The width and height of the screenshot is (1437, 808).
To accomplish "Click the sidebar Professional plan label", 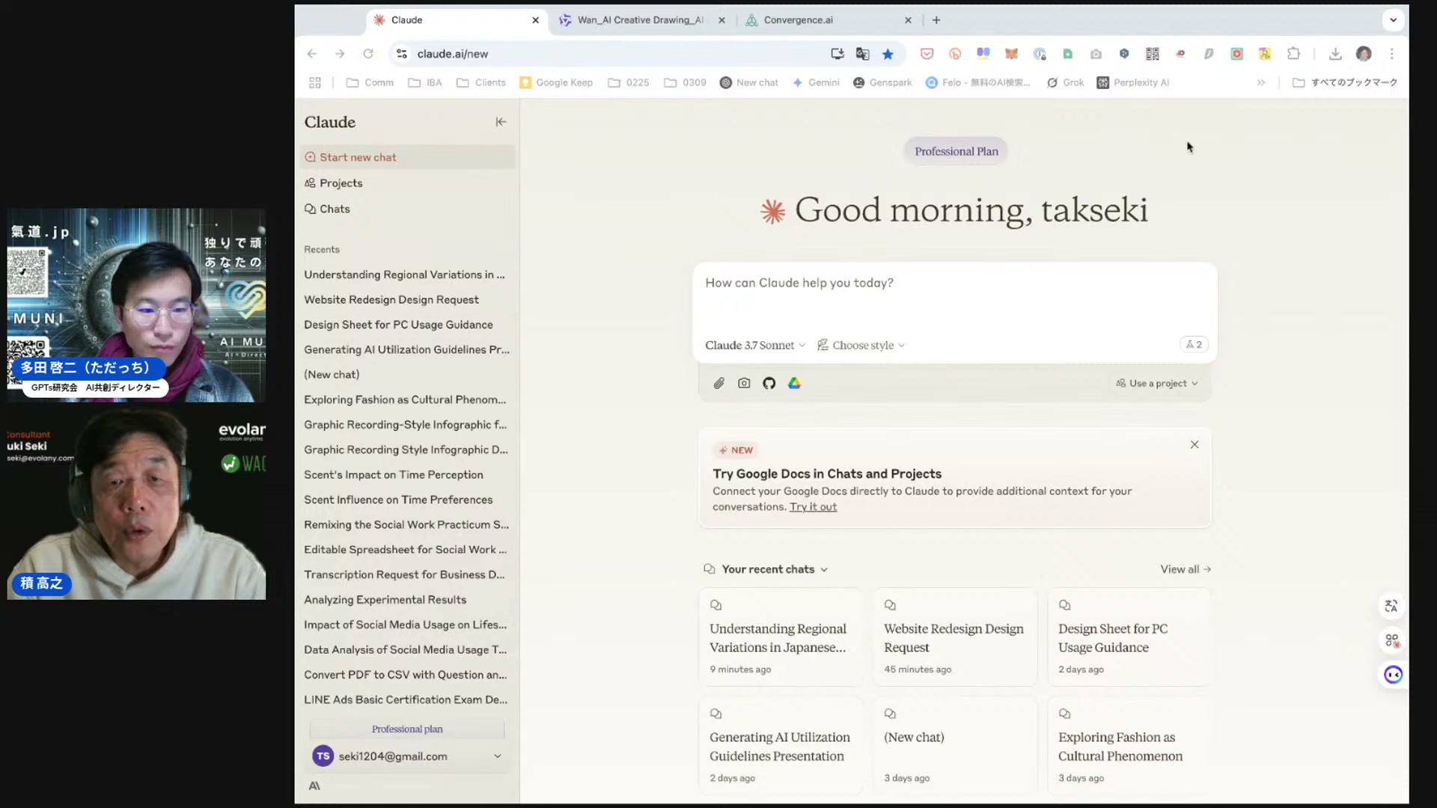I will [407, 729].
